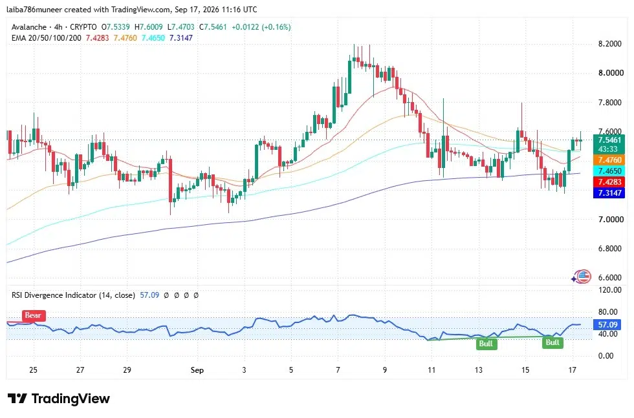634x418 pixels.
Task: Click the close value C7.5461
Action: [213, 27]
